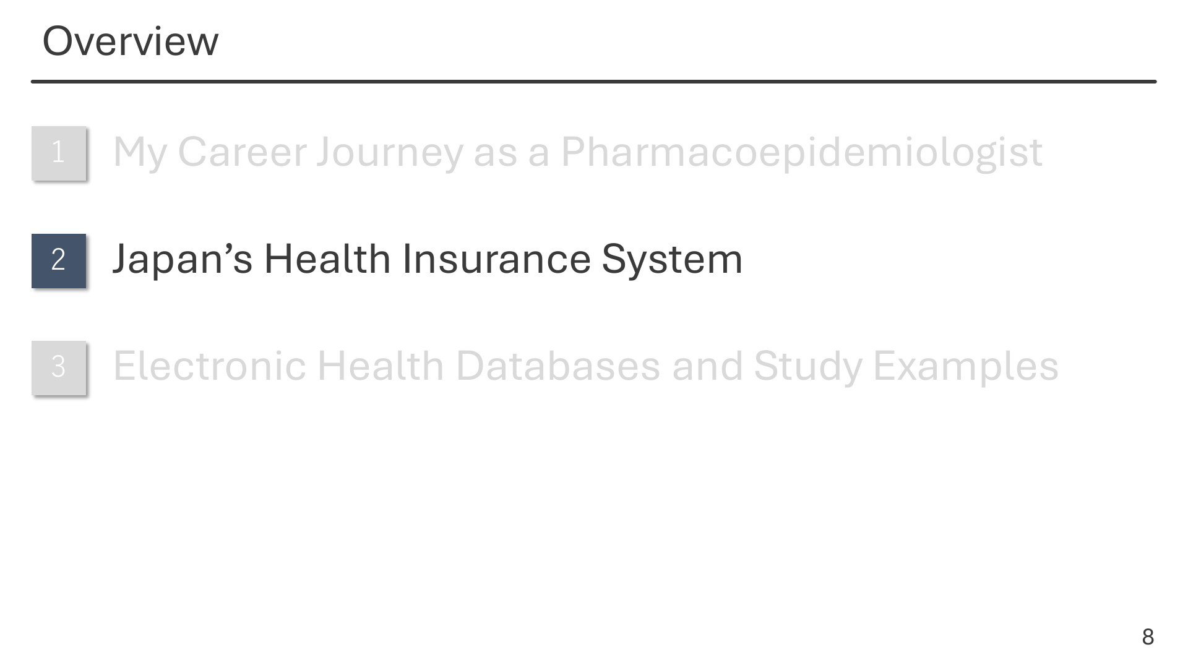
Task: Open the My Career Journey agenda item
Action: point(577,153)
